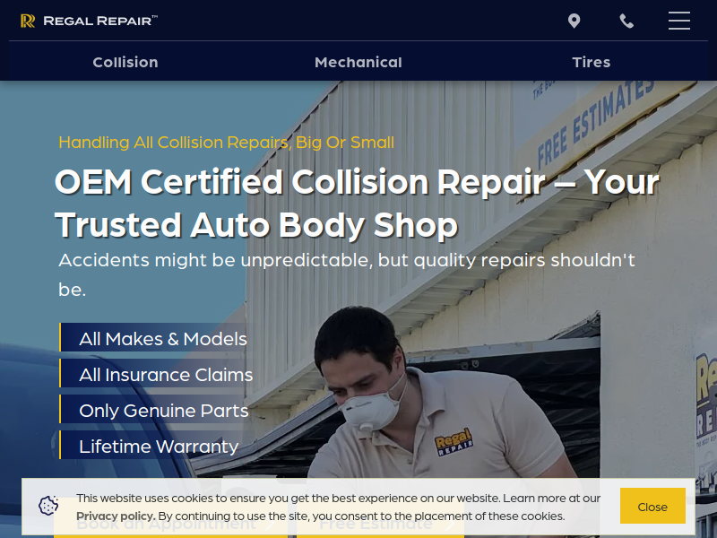
Task: Click the Free Estimate button
Action: pyautogui.click(x=380, y=524)
